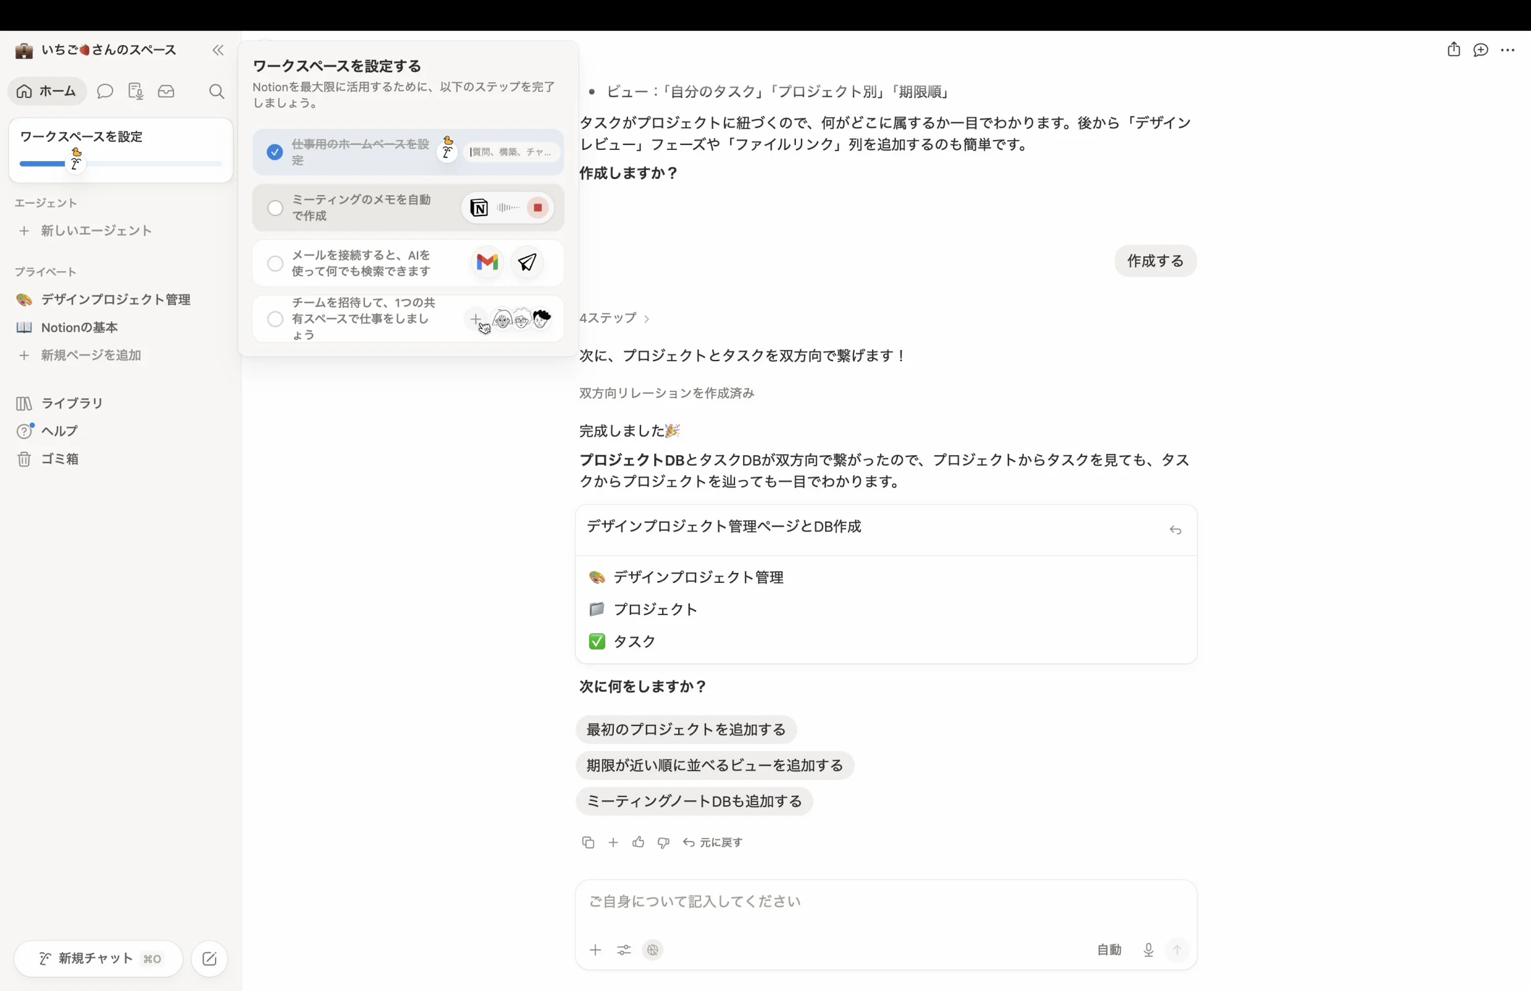
Task: Open the workspace briefcase icon
Action: coord(24,50)
